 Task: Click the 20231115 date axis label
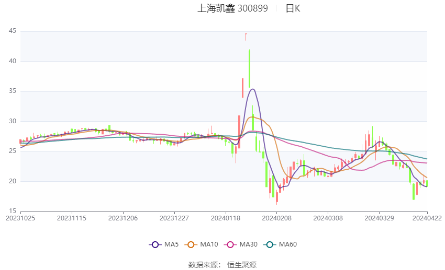[72, 218]
